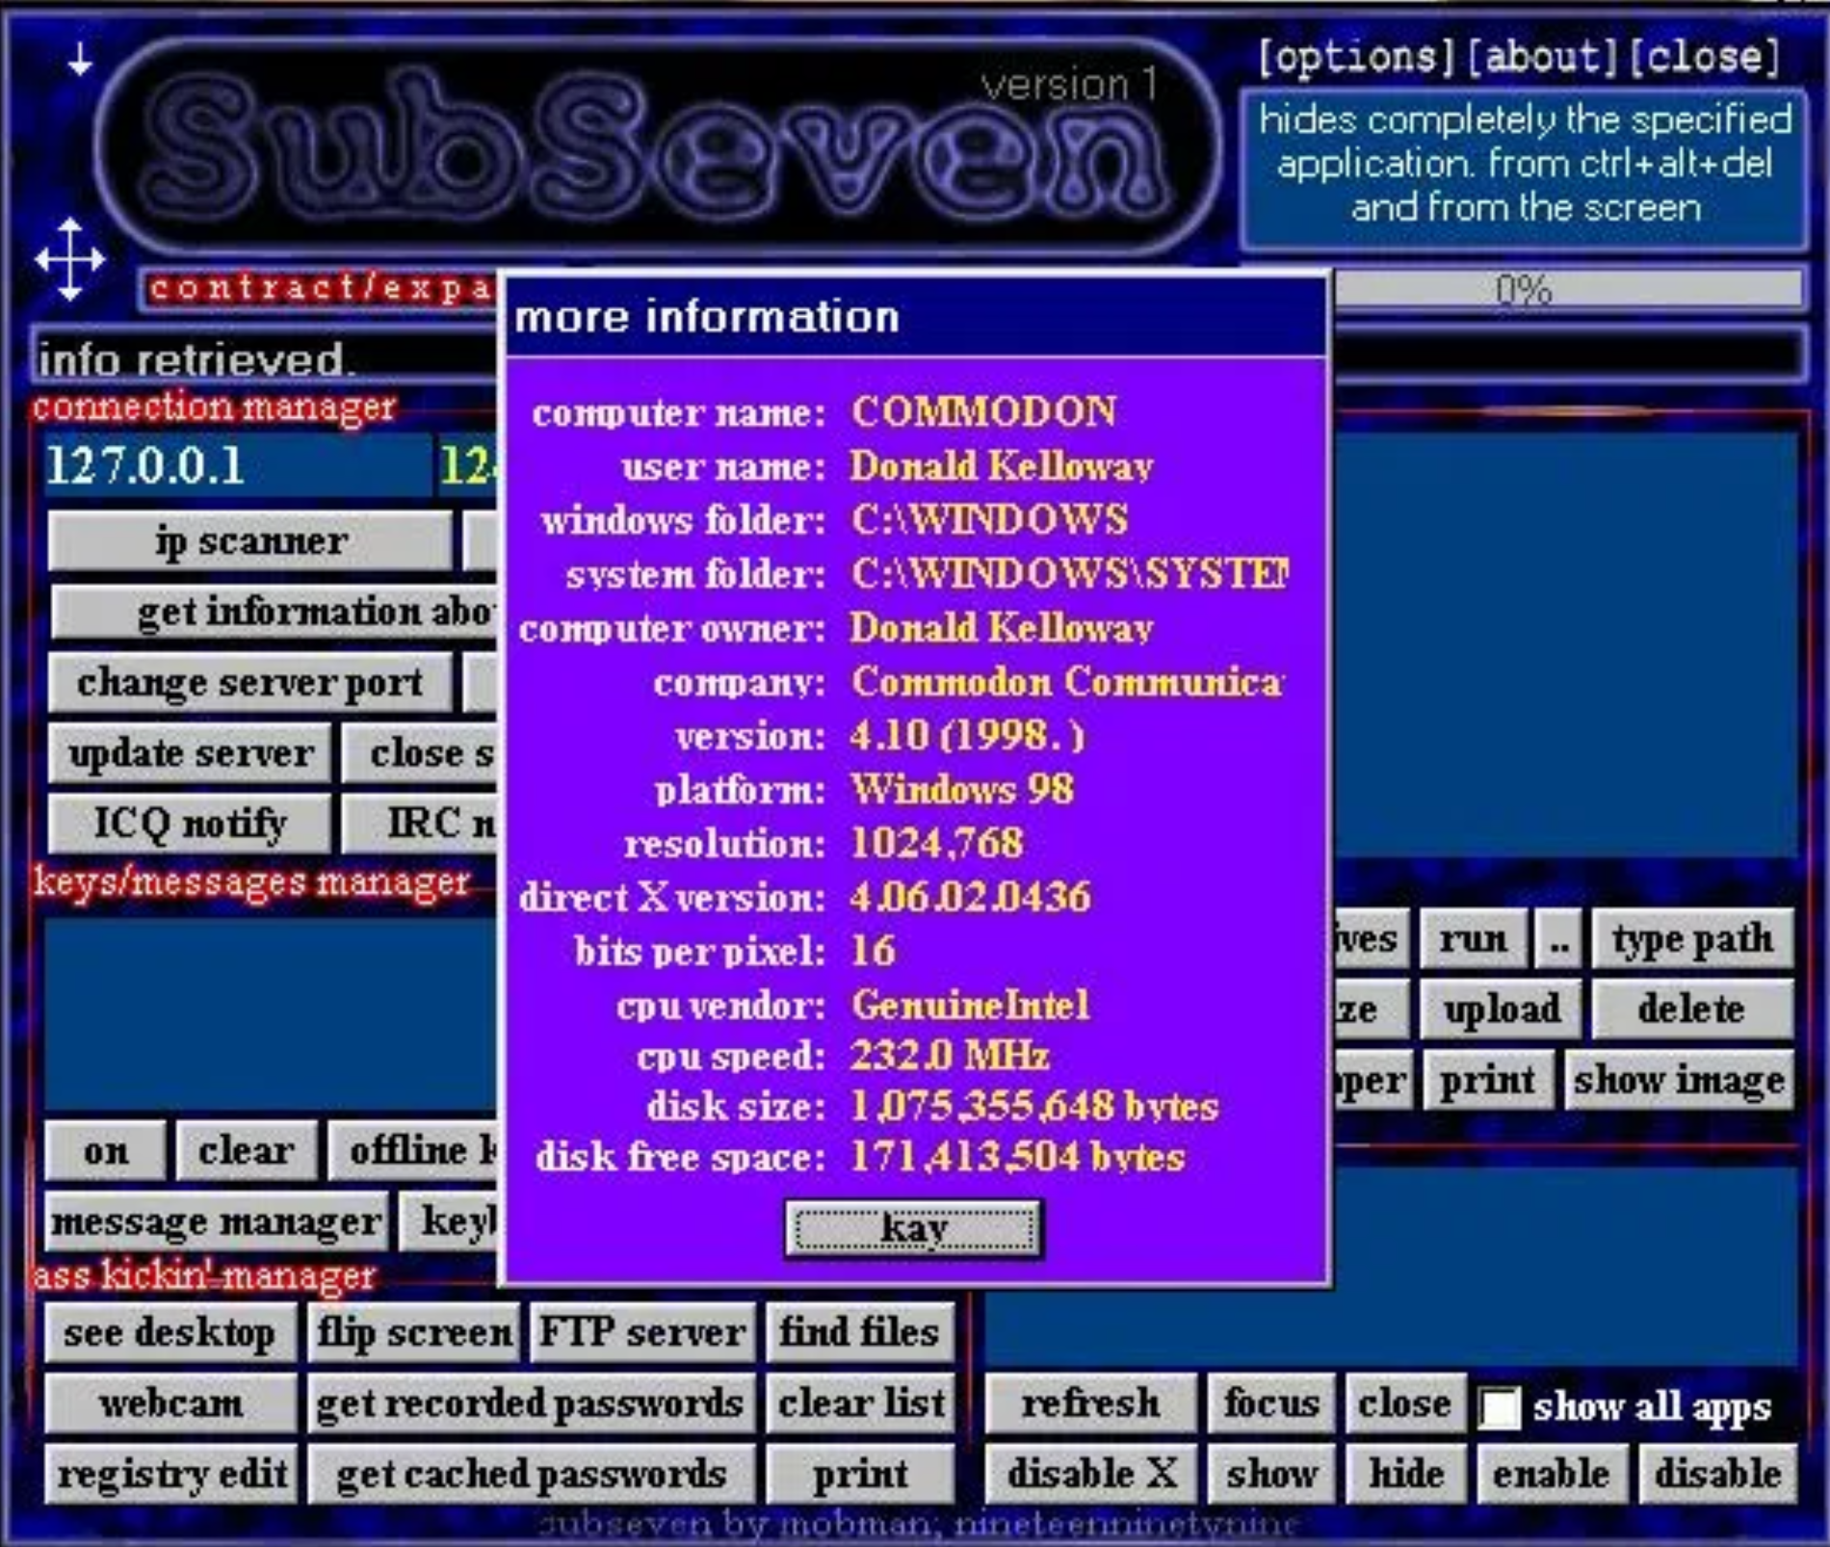The width and height of the screenshot is (1830, 1547).
Task: Click see desktop
Action: click(x=170, y=1333)
